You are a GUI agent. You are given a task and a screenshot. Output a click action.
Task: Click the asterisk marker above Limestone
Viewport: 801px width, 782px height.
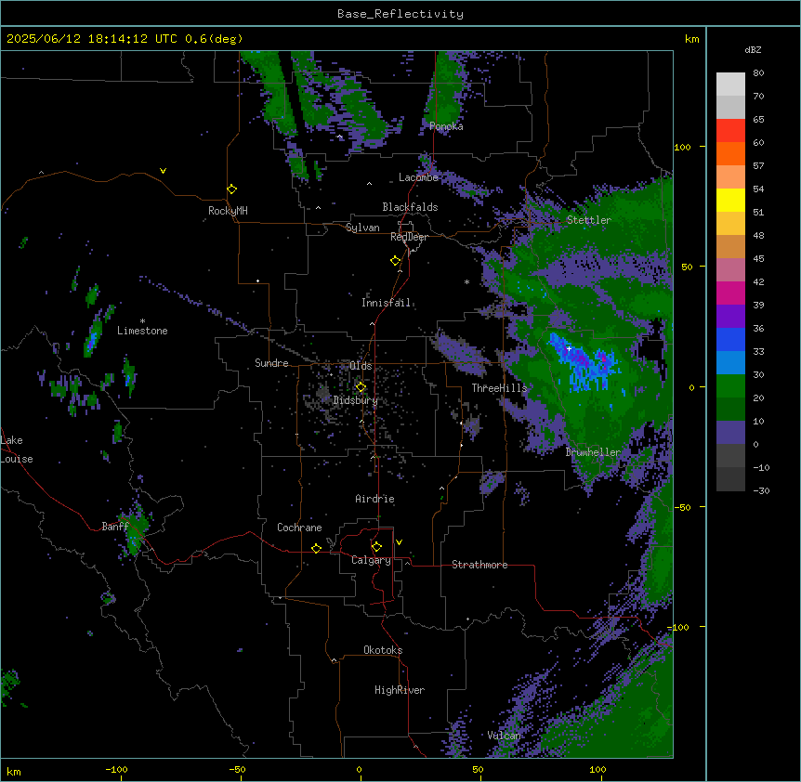pos(142,320)
